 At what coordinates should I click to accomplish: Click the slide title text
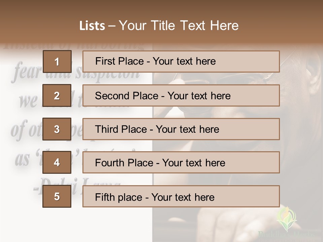pos(159,26)
